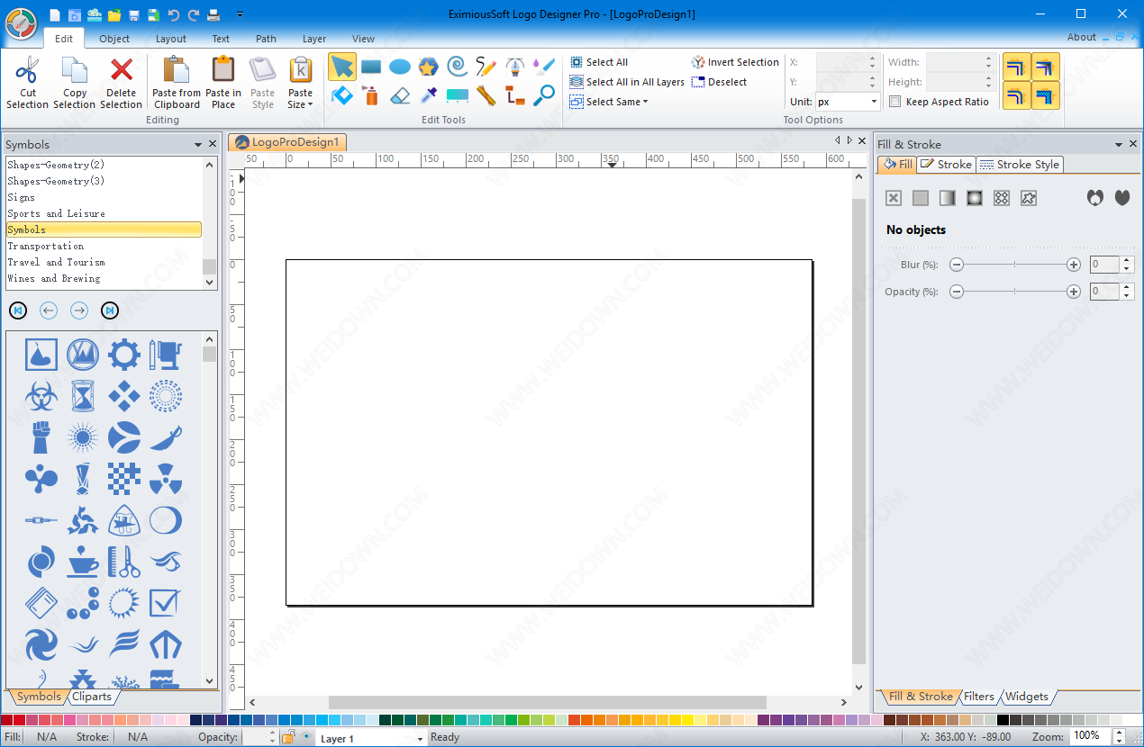Choose the Rectangle shape tool

click(371, 67)
